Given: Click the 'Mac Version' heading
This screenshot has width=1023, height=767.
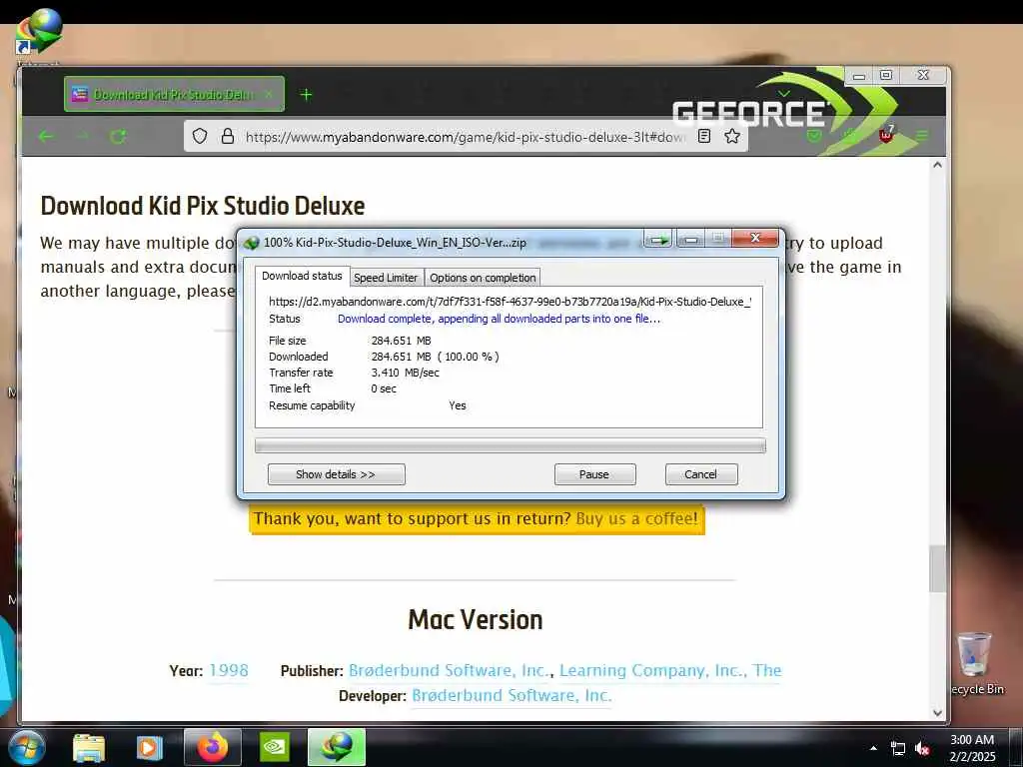Looking at the screenshot, I should 475,619.
